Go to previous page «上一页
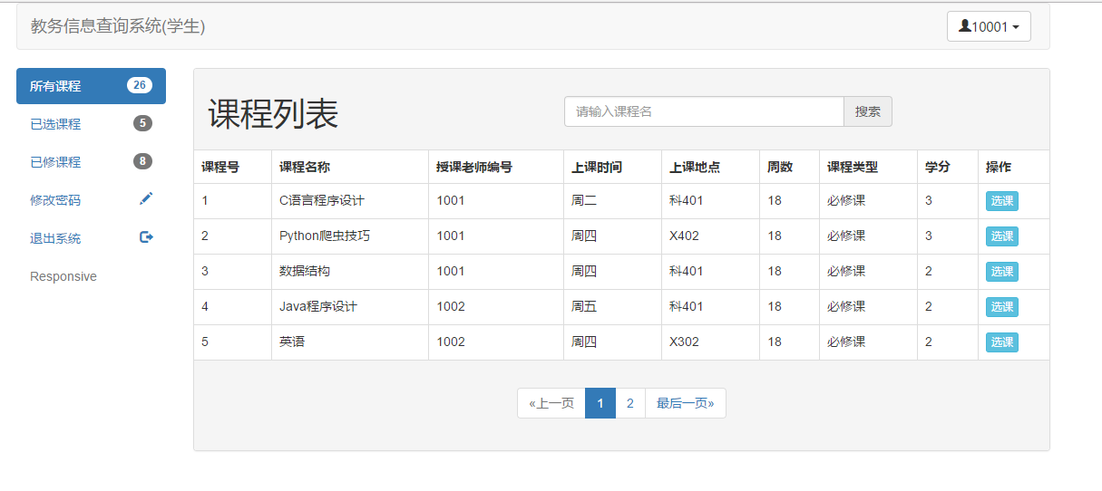Image resolution: width=1102 pixels, height=491 pixels. tap(551, 403)
